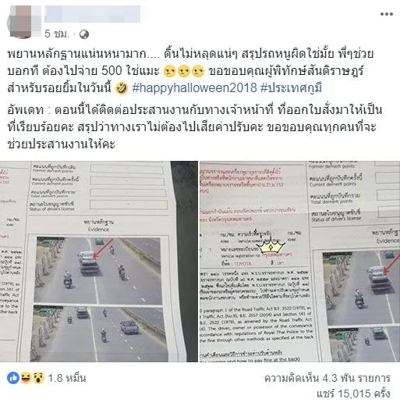Click the Haha reaction icon
This screenshot has width=400, height=406.
click(x=26, y=378)
